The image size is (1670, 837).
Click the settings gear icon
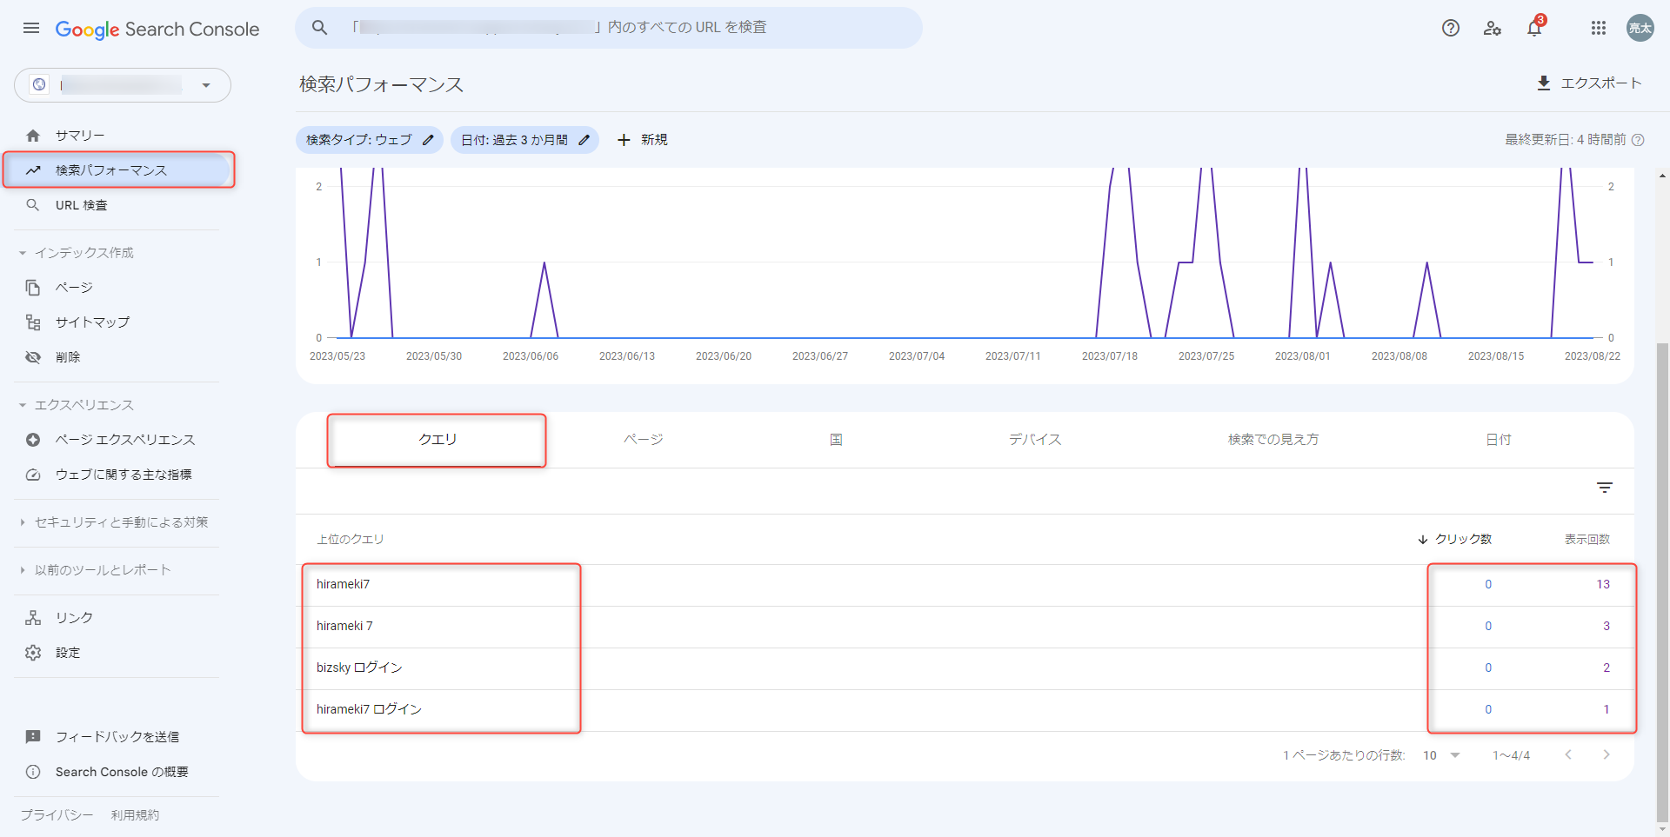(x=33, y=653)
